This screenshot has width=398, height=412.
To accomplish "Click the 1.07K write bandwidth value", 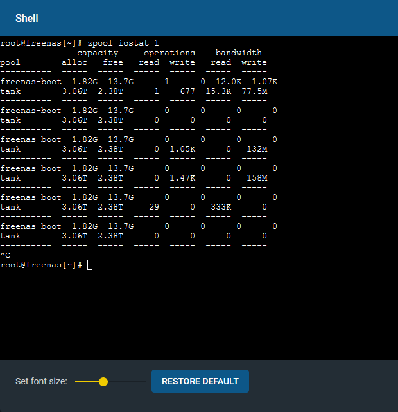I will 264,82.
